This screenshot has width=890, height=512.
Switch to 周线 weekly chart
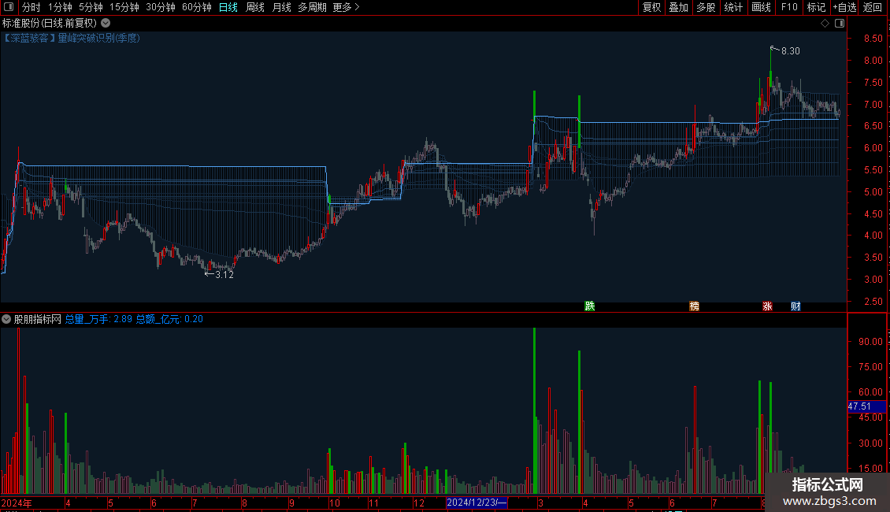(255, 7)
